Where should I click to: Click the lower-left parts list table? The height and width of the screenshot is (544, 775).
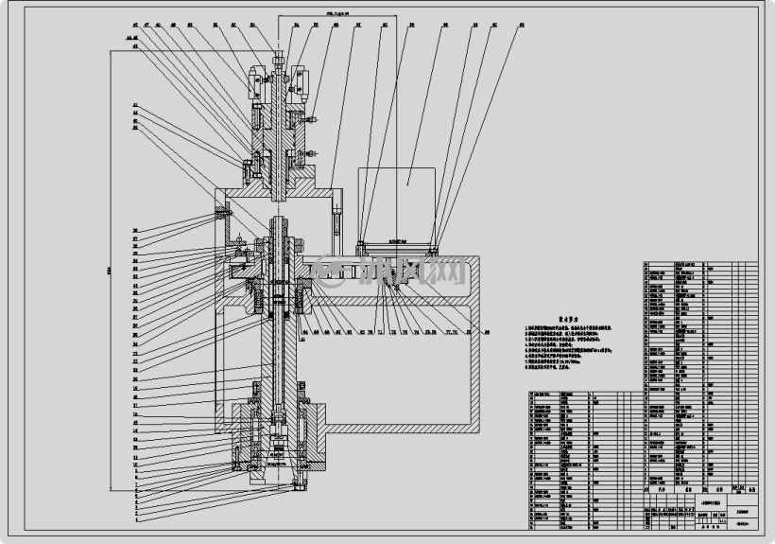pyautogui.click(x=586, y=461)
